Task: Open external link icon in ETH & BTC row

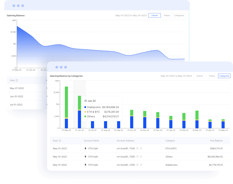Action: [141, 149]
